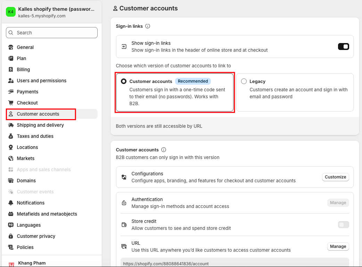Toggle the Store credit switch
Image resolution: width=362 pixels, height=267 pixels.
point(343,225)
